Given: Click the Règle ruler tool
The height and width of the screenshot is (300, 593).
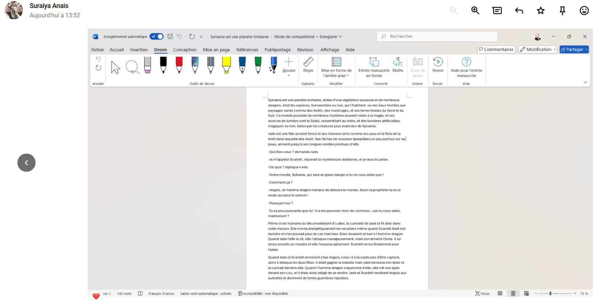Looking at the screenshot, I should (x=308, y=65).
